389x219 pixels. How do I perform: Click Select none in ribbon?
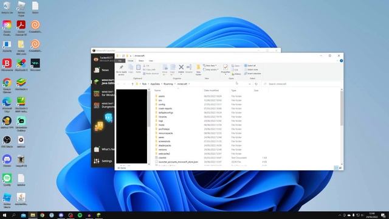pos(251,69)
